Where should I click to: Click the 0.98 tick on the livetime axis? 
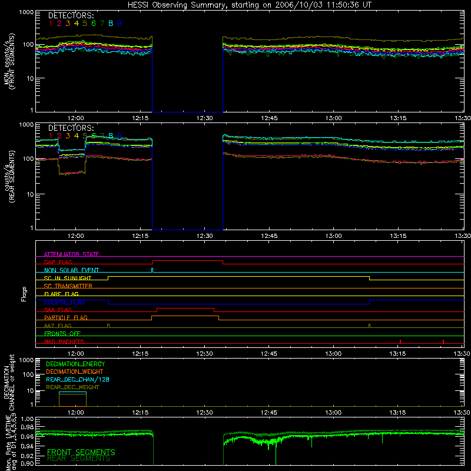(27, 427)
